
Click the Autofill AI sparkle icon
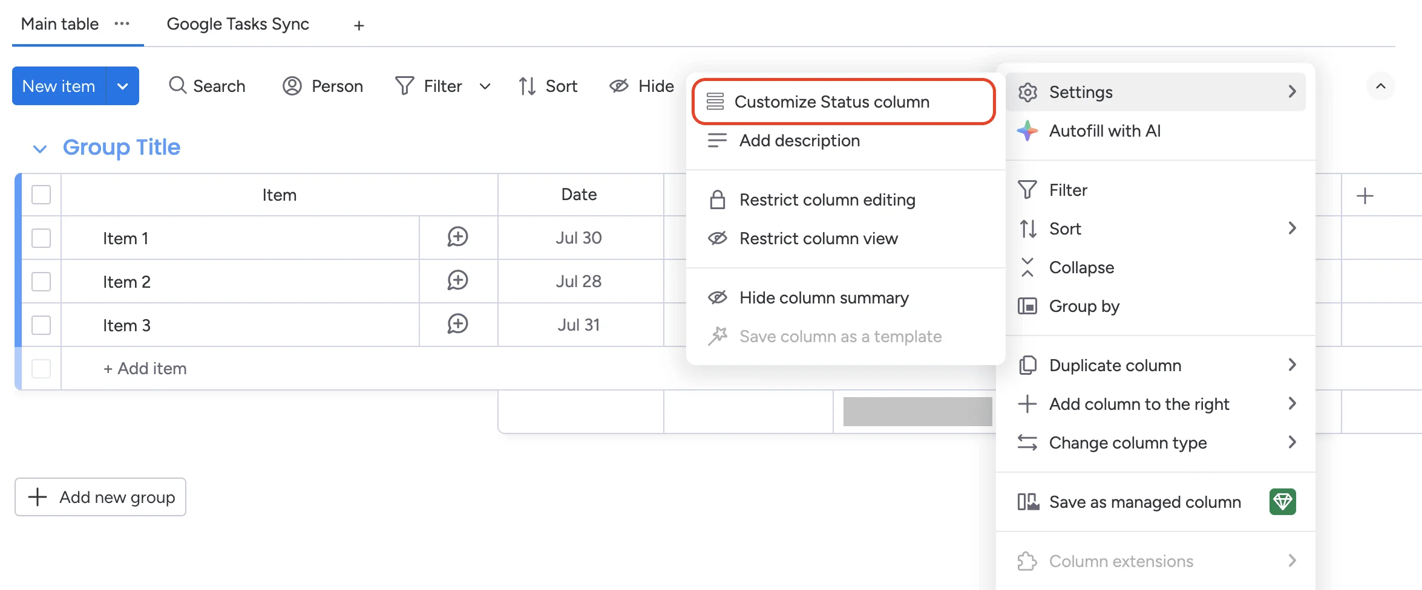point(1027,131)
